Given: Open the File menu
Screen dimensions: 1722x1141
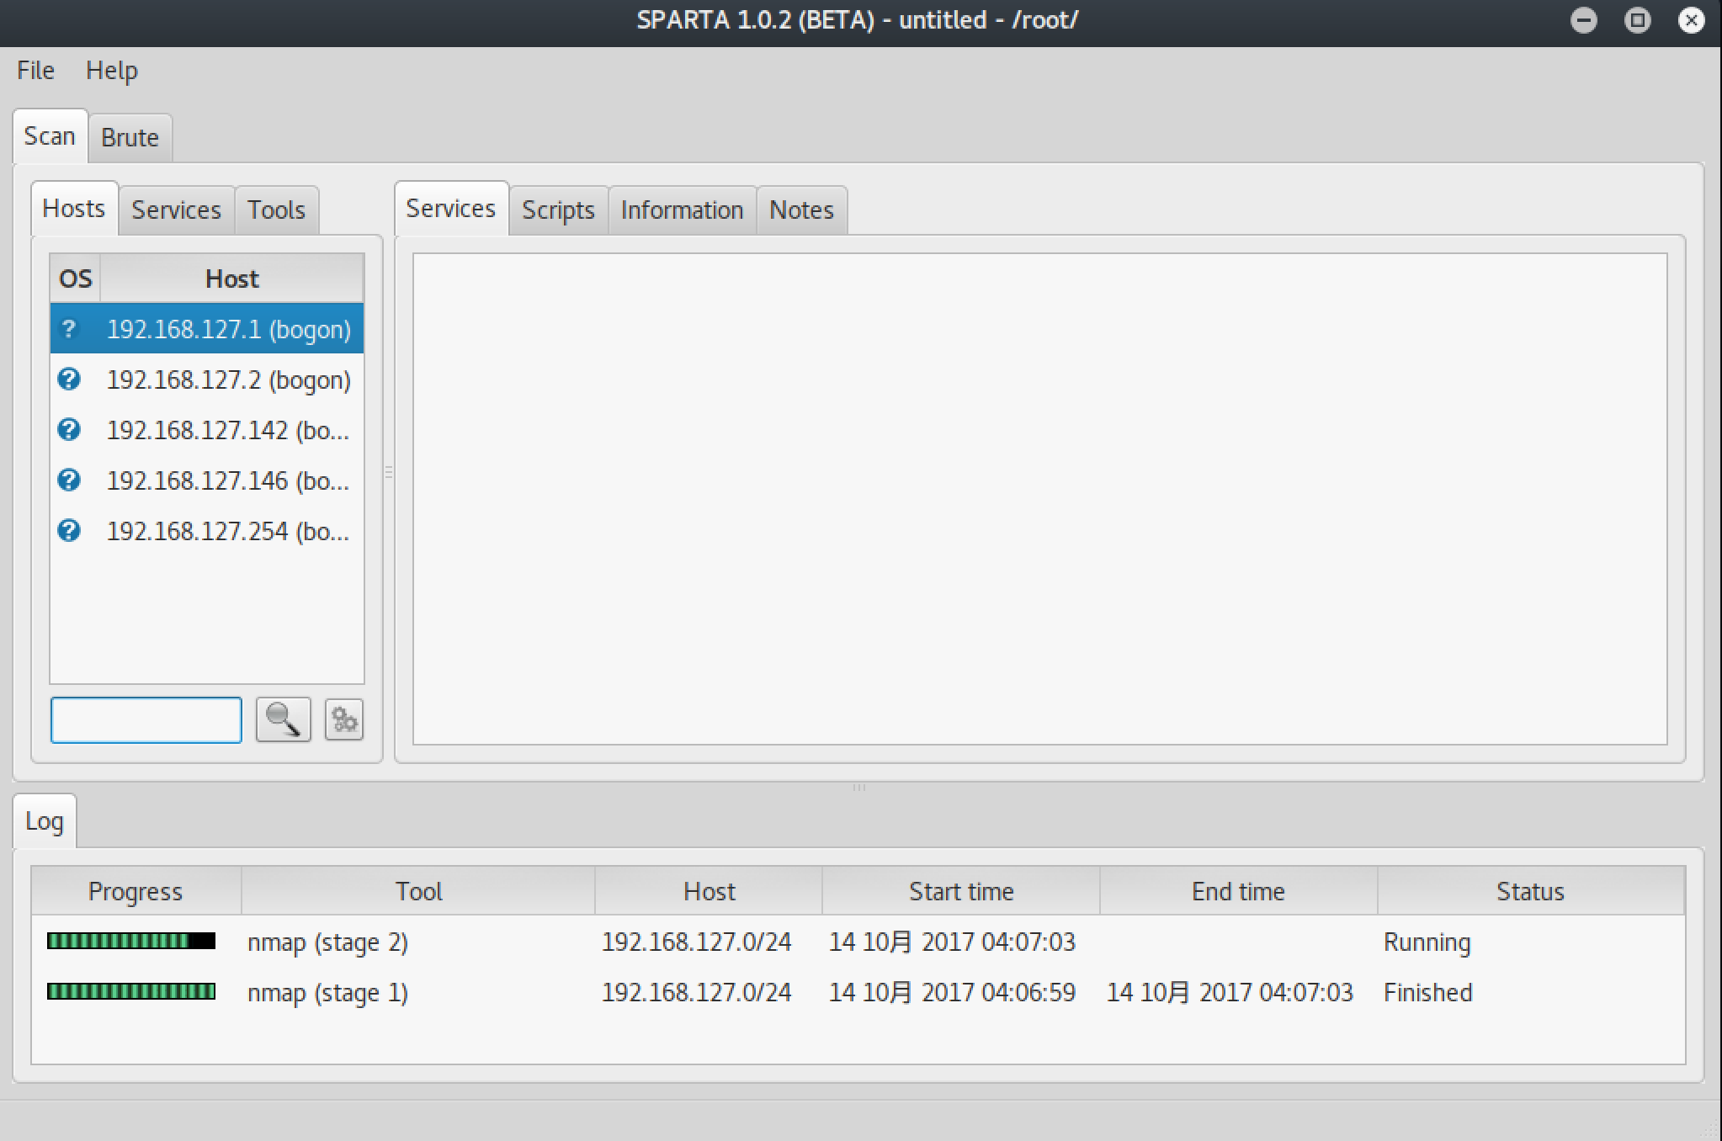Looking at the screenshot, I should point(35,71).
